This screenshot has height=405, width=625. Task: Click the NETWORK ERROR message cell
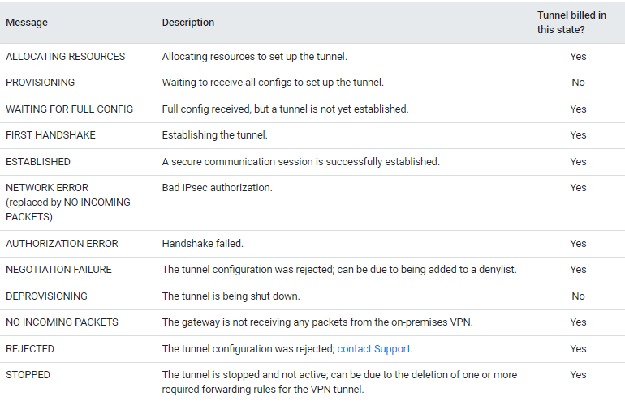[x=47, y=188]
